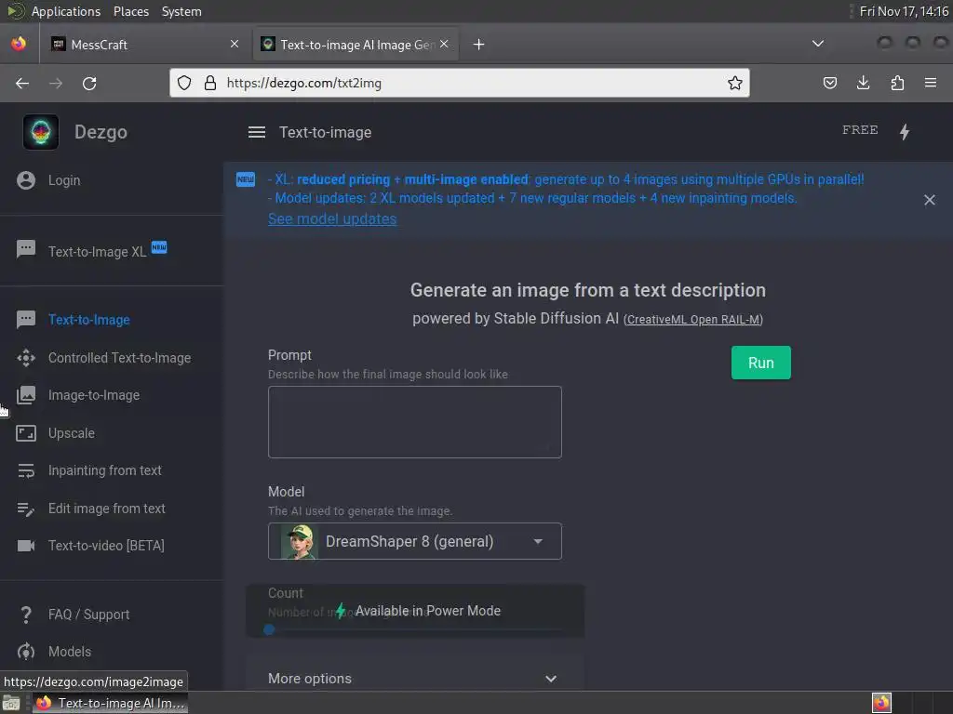Open Text-to-video [BETA] page
953x714 pixels.
[106, 546]
